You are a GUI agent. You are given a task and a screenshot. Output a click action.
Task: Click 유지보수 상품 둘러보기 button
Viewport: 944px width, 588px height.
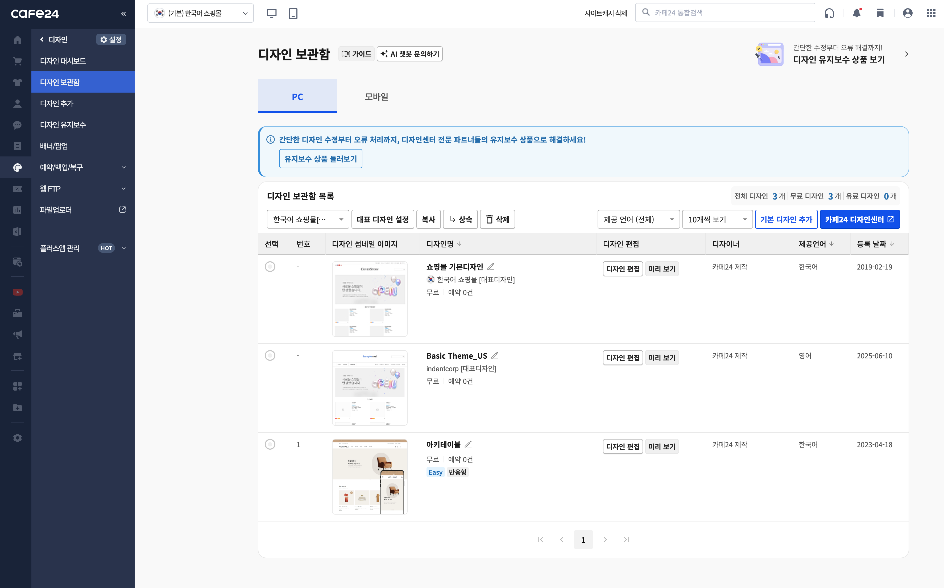(x=320, y=159)
